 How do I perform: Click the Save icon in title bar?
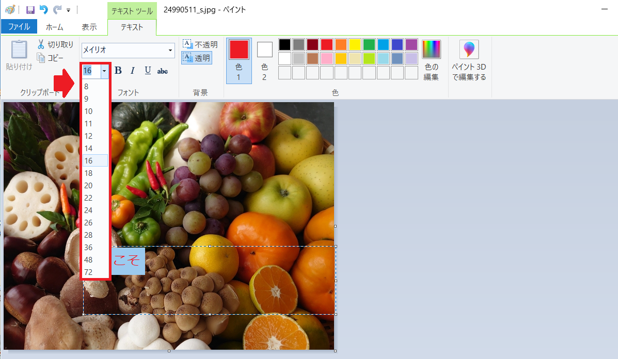point(30,10)
